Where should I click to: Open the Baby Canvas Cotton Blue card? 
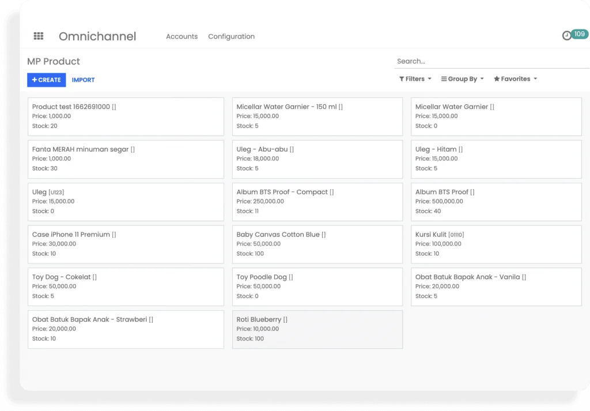coord(317,244)
